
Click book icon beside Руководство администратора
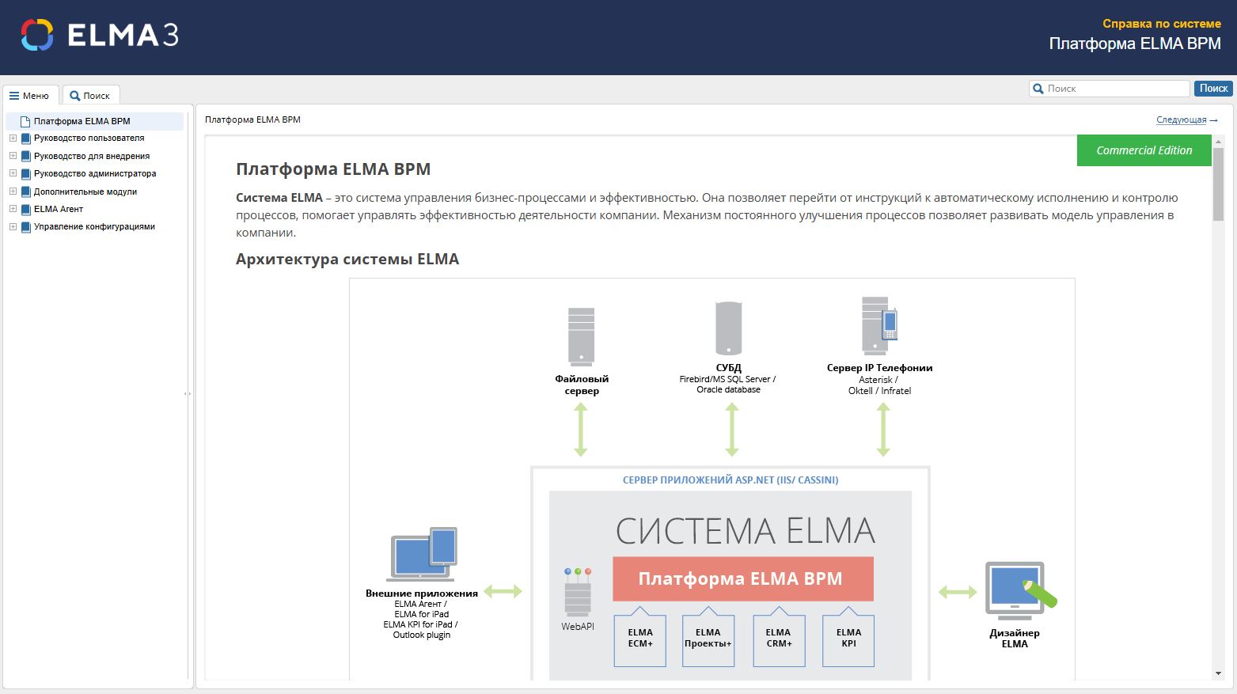[x=25, y=174]
